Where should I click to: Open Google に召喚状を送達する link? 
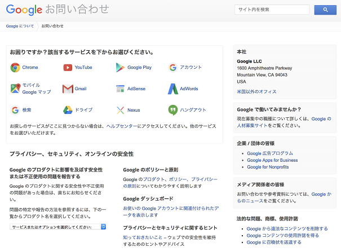[x=274, y=242]
